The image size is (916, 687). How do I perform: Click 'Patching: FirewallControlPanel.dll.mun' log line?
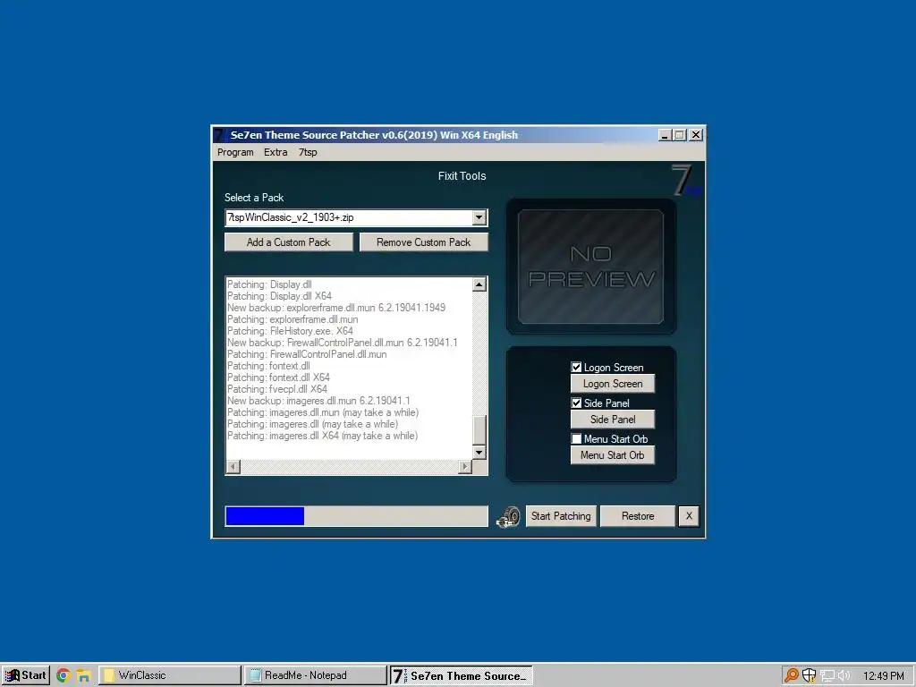coord(307,354)
